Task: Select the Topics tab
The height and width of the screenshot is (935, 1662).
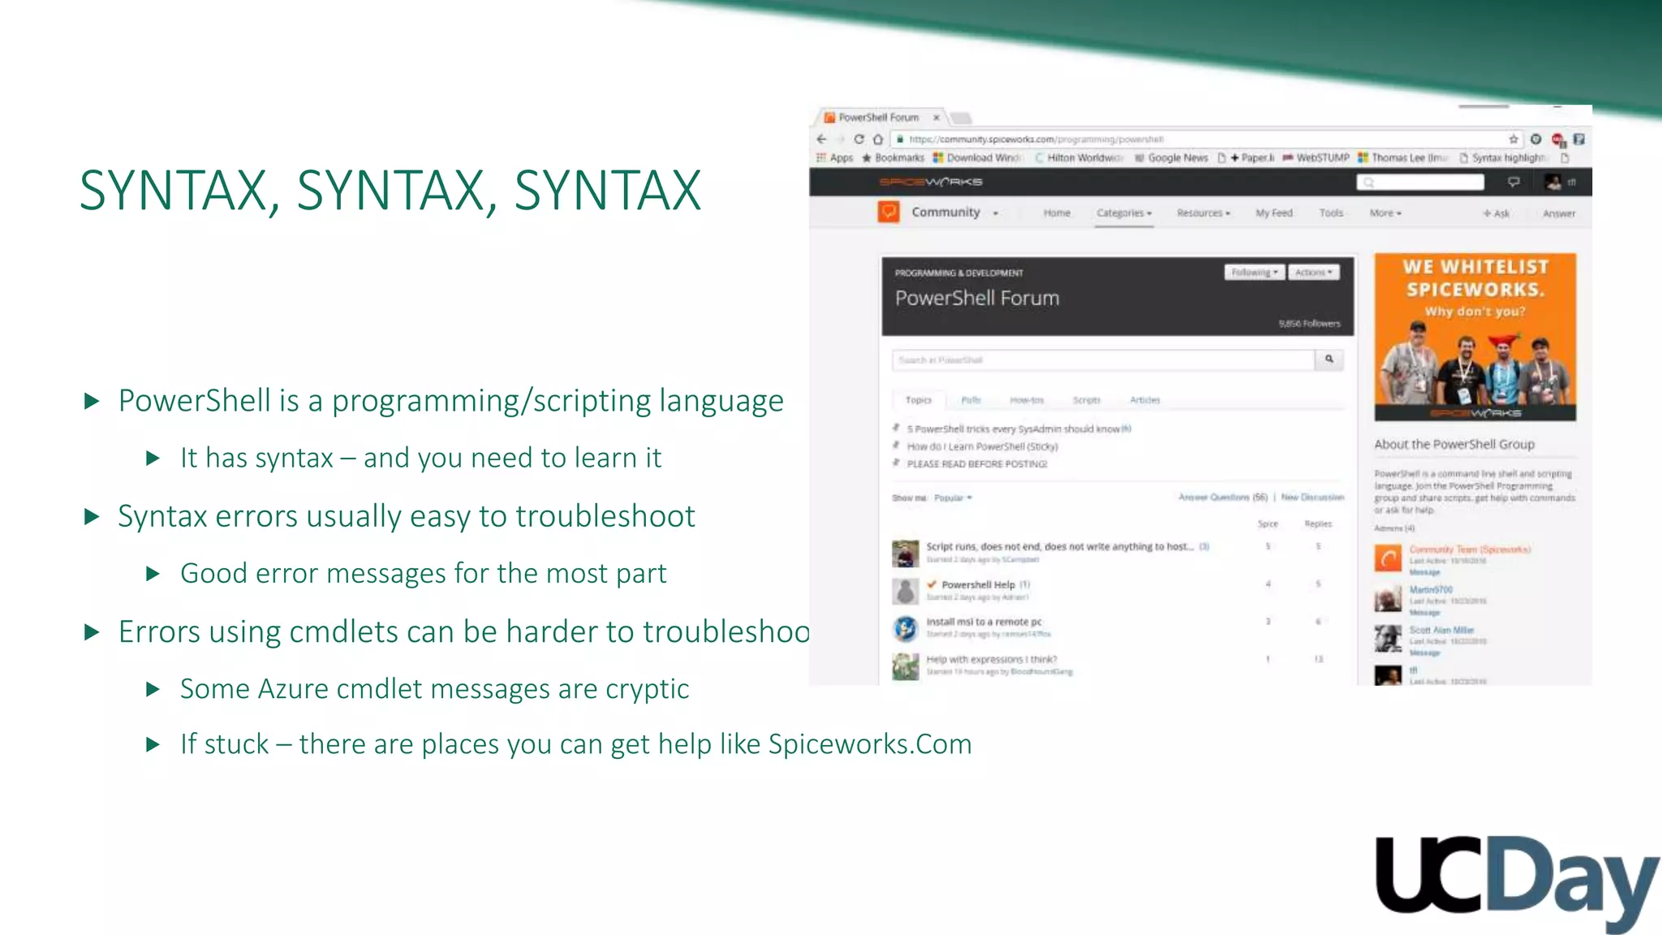Action: (919, 400)
